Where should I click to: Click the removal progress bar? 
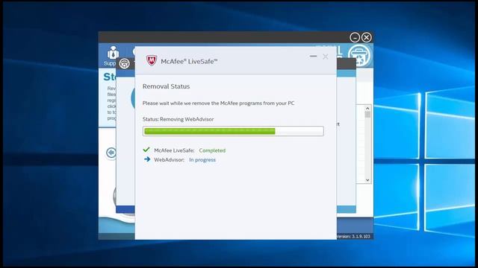click(233, 131)
